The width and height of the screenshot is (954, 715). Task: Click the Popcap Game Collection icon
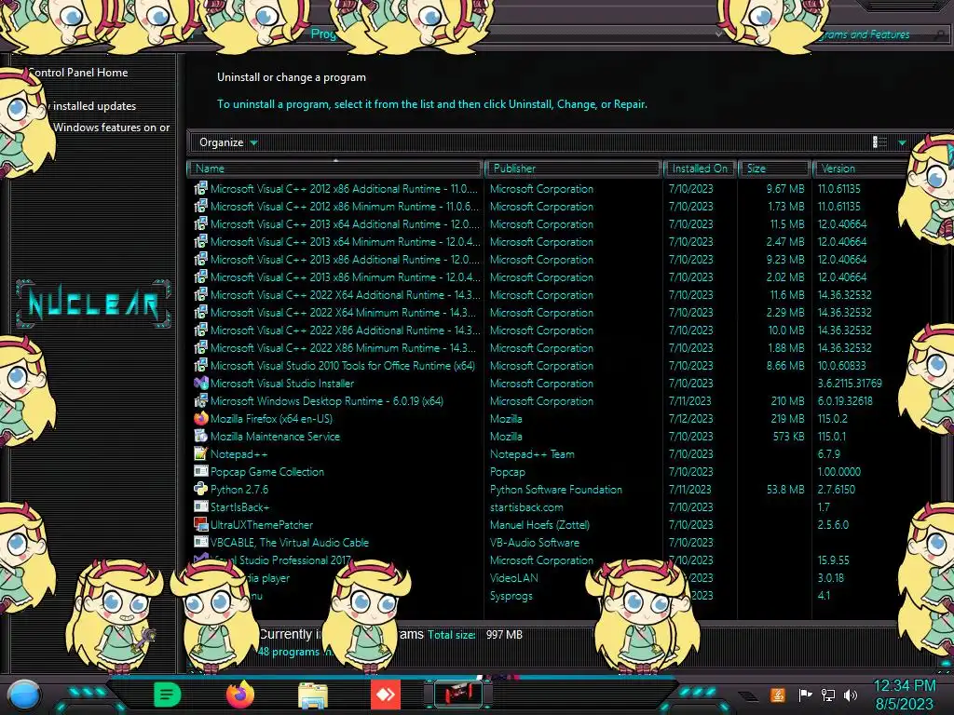201,471
